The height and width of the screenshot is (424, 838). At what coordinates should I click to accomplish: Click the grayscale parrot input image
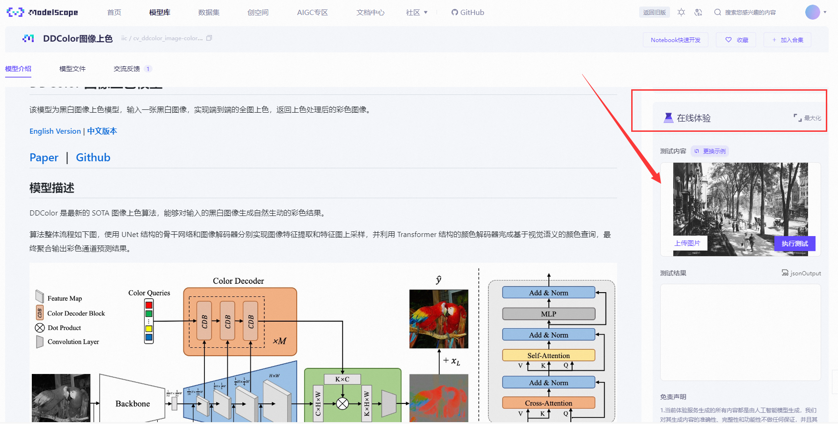(x=61, y=398)
